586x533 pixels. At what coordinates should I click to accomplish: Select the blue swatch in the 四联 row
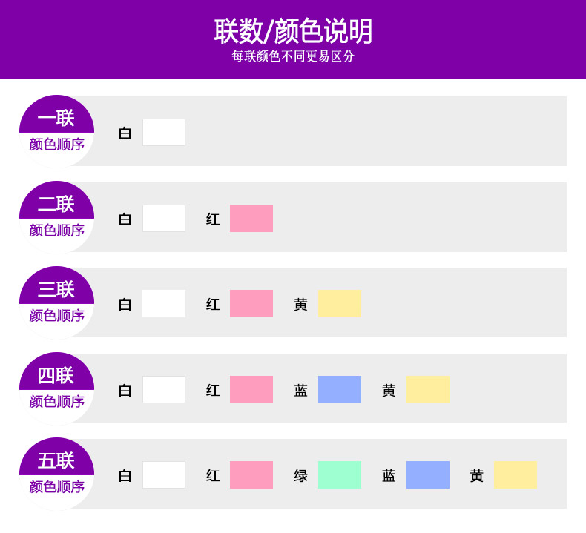[x=340, y=390]
